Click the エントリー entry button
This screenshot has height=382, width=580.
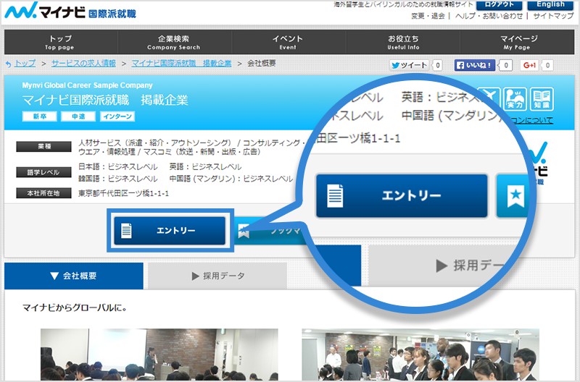[x=170, y=231]
